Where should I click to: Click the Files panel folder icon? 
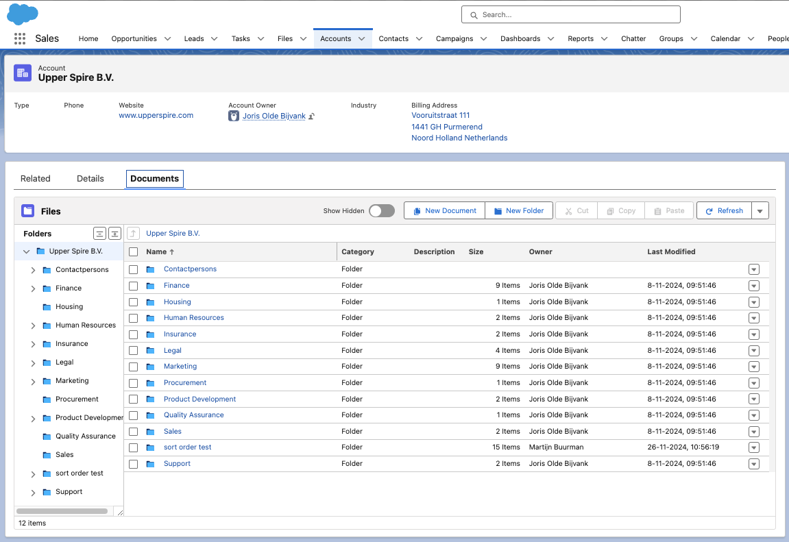(x=27, y=211)
